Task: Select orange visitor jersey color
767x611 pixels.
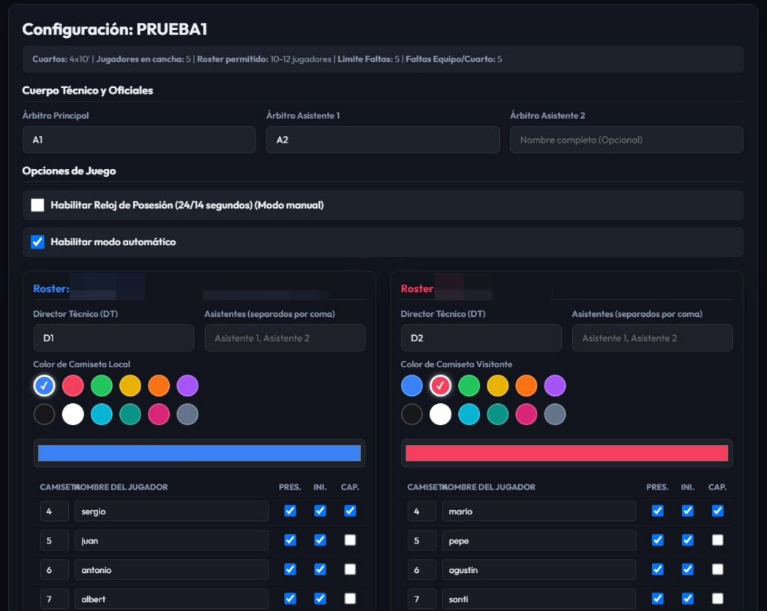Action: click(526, 386)
